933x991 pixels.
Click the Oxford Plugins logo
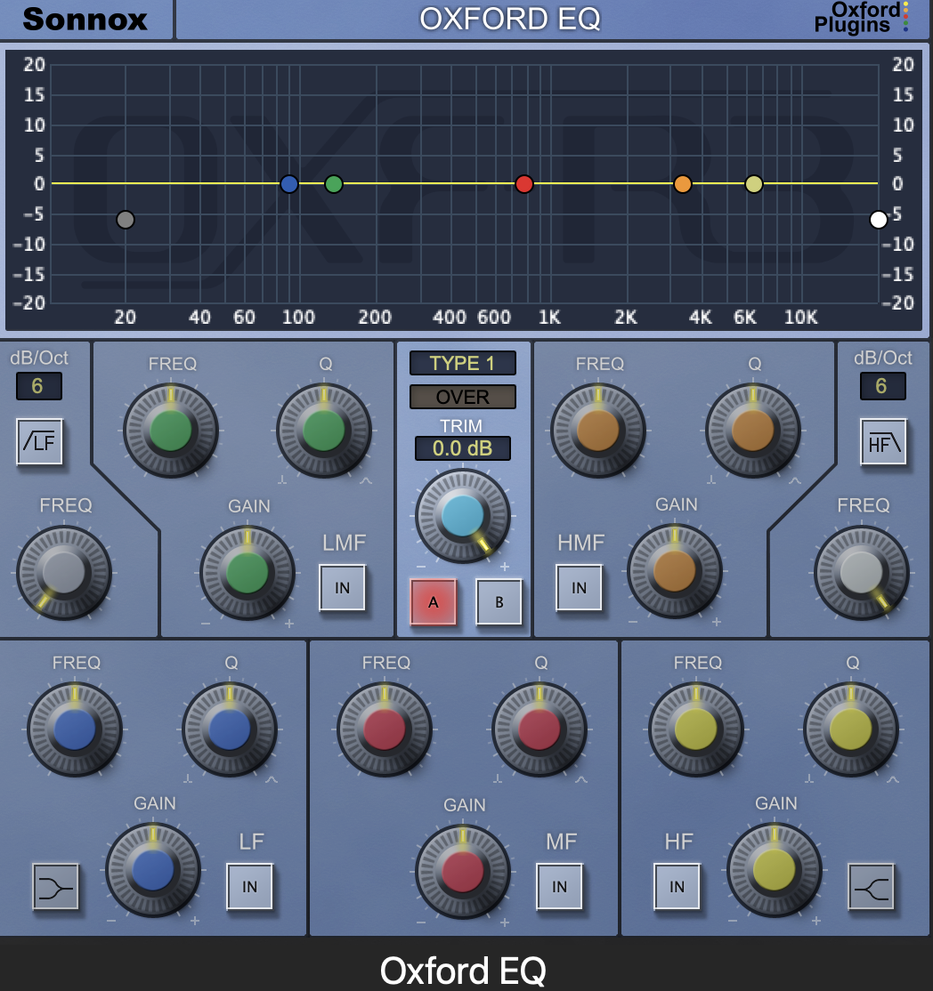(861, 18)
